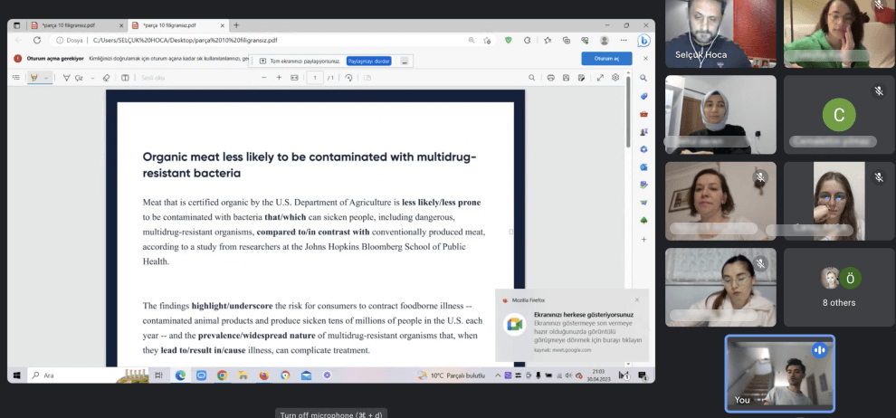Hide the screen sharing banner
Viewport: 896px width, 418px height.
(x=404, y=62)
